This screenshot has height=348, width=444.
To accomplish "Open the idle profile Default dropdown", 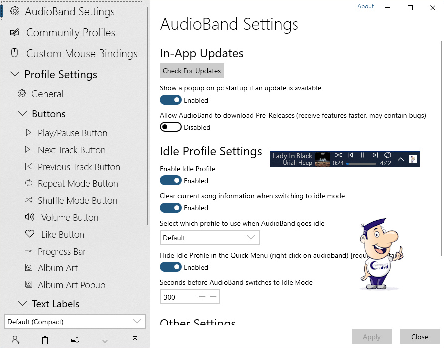I will (x=209, y=238).
